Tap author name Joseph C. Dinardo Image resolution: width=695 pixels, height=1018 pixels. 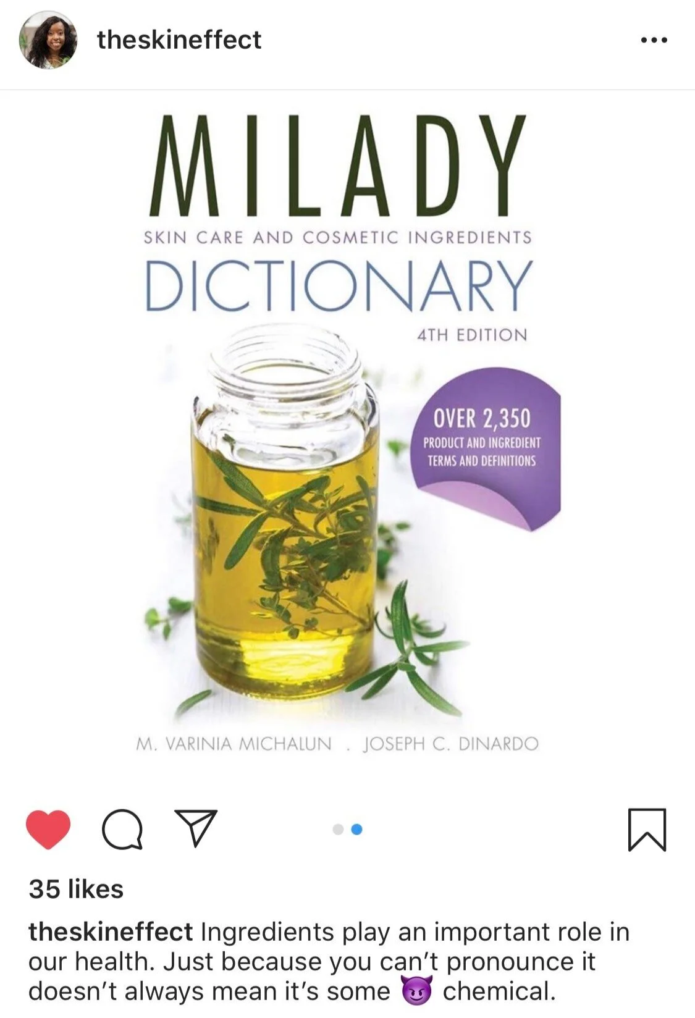451,744
